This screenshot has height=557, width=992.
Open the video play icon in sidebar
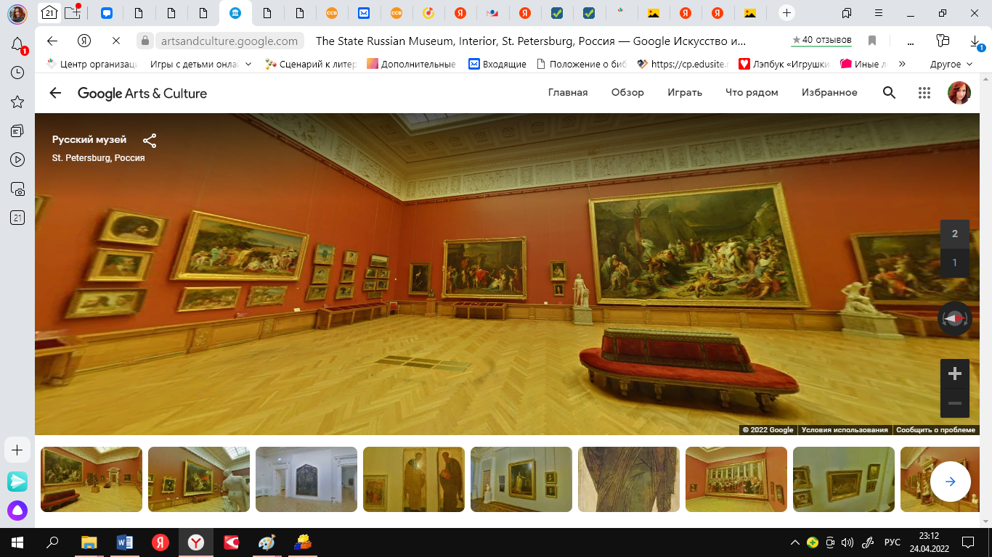[17, 160]
